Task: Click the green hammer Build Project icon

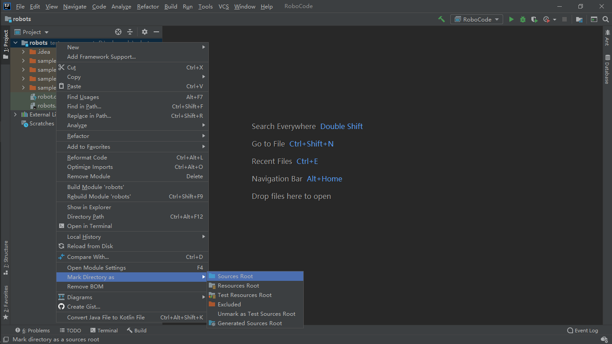Action: point(442,19)
